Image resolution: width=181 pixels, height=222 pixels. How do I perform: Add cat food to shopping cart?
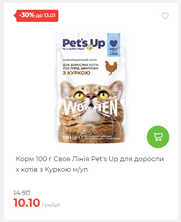click(158, 137)
